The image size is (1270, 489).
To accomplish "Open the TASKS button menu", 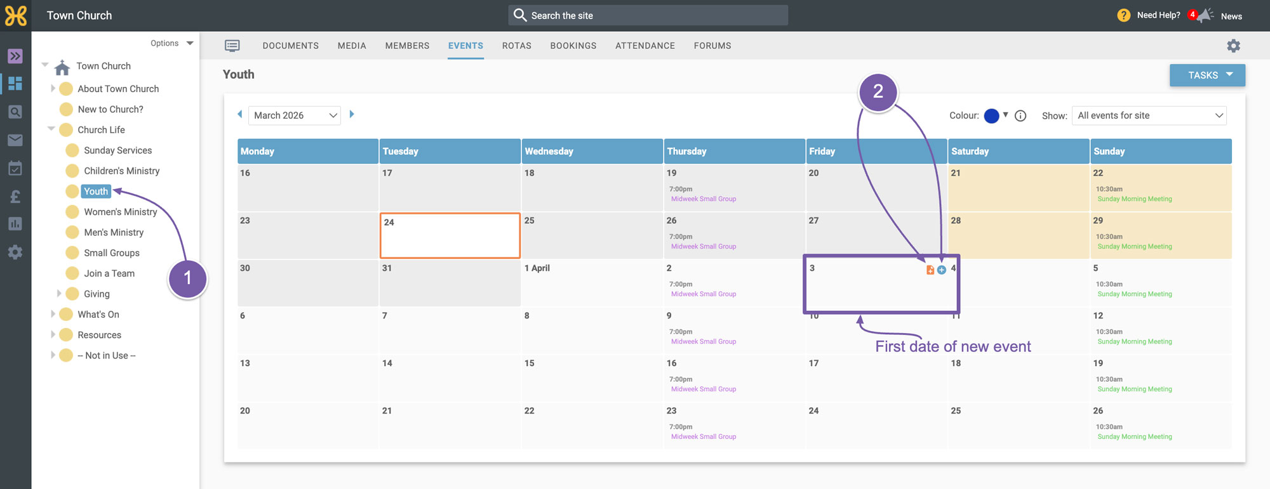I will (1207, 75).
